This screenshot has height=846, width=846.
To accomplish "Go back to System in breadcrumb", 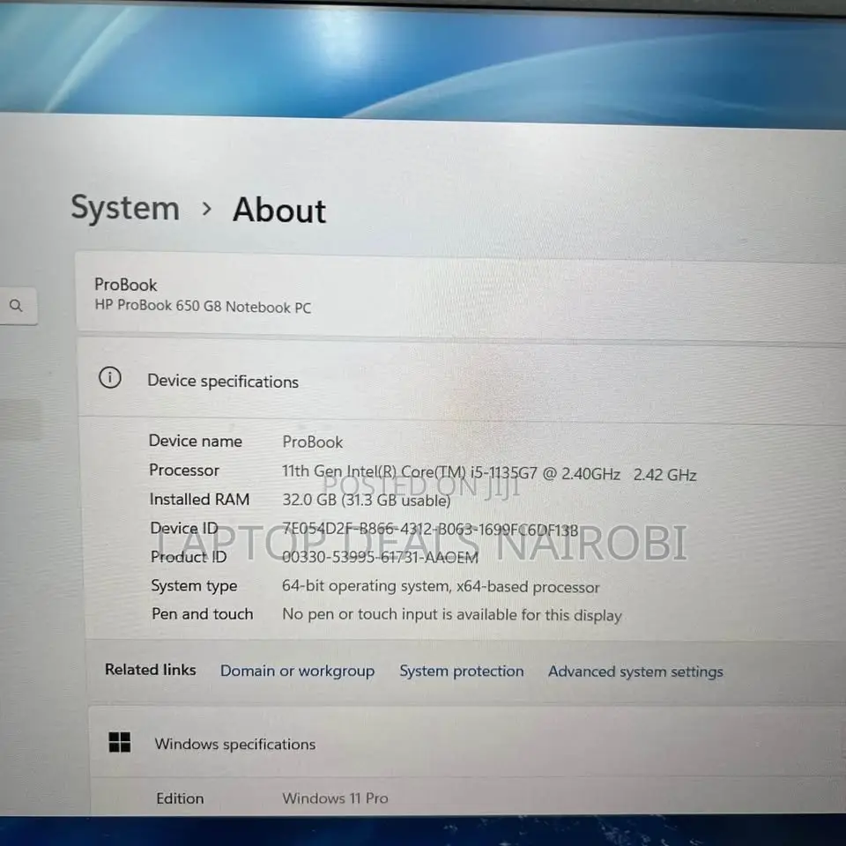I will point(125,208).
